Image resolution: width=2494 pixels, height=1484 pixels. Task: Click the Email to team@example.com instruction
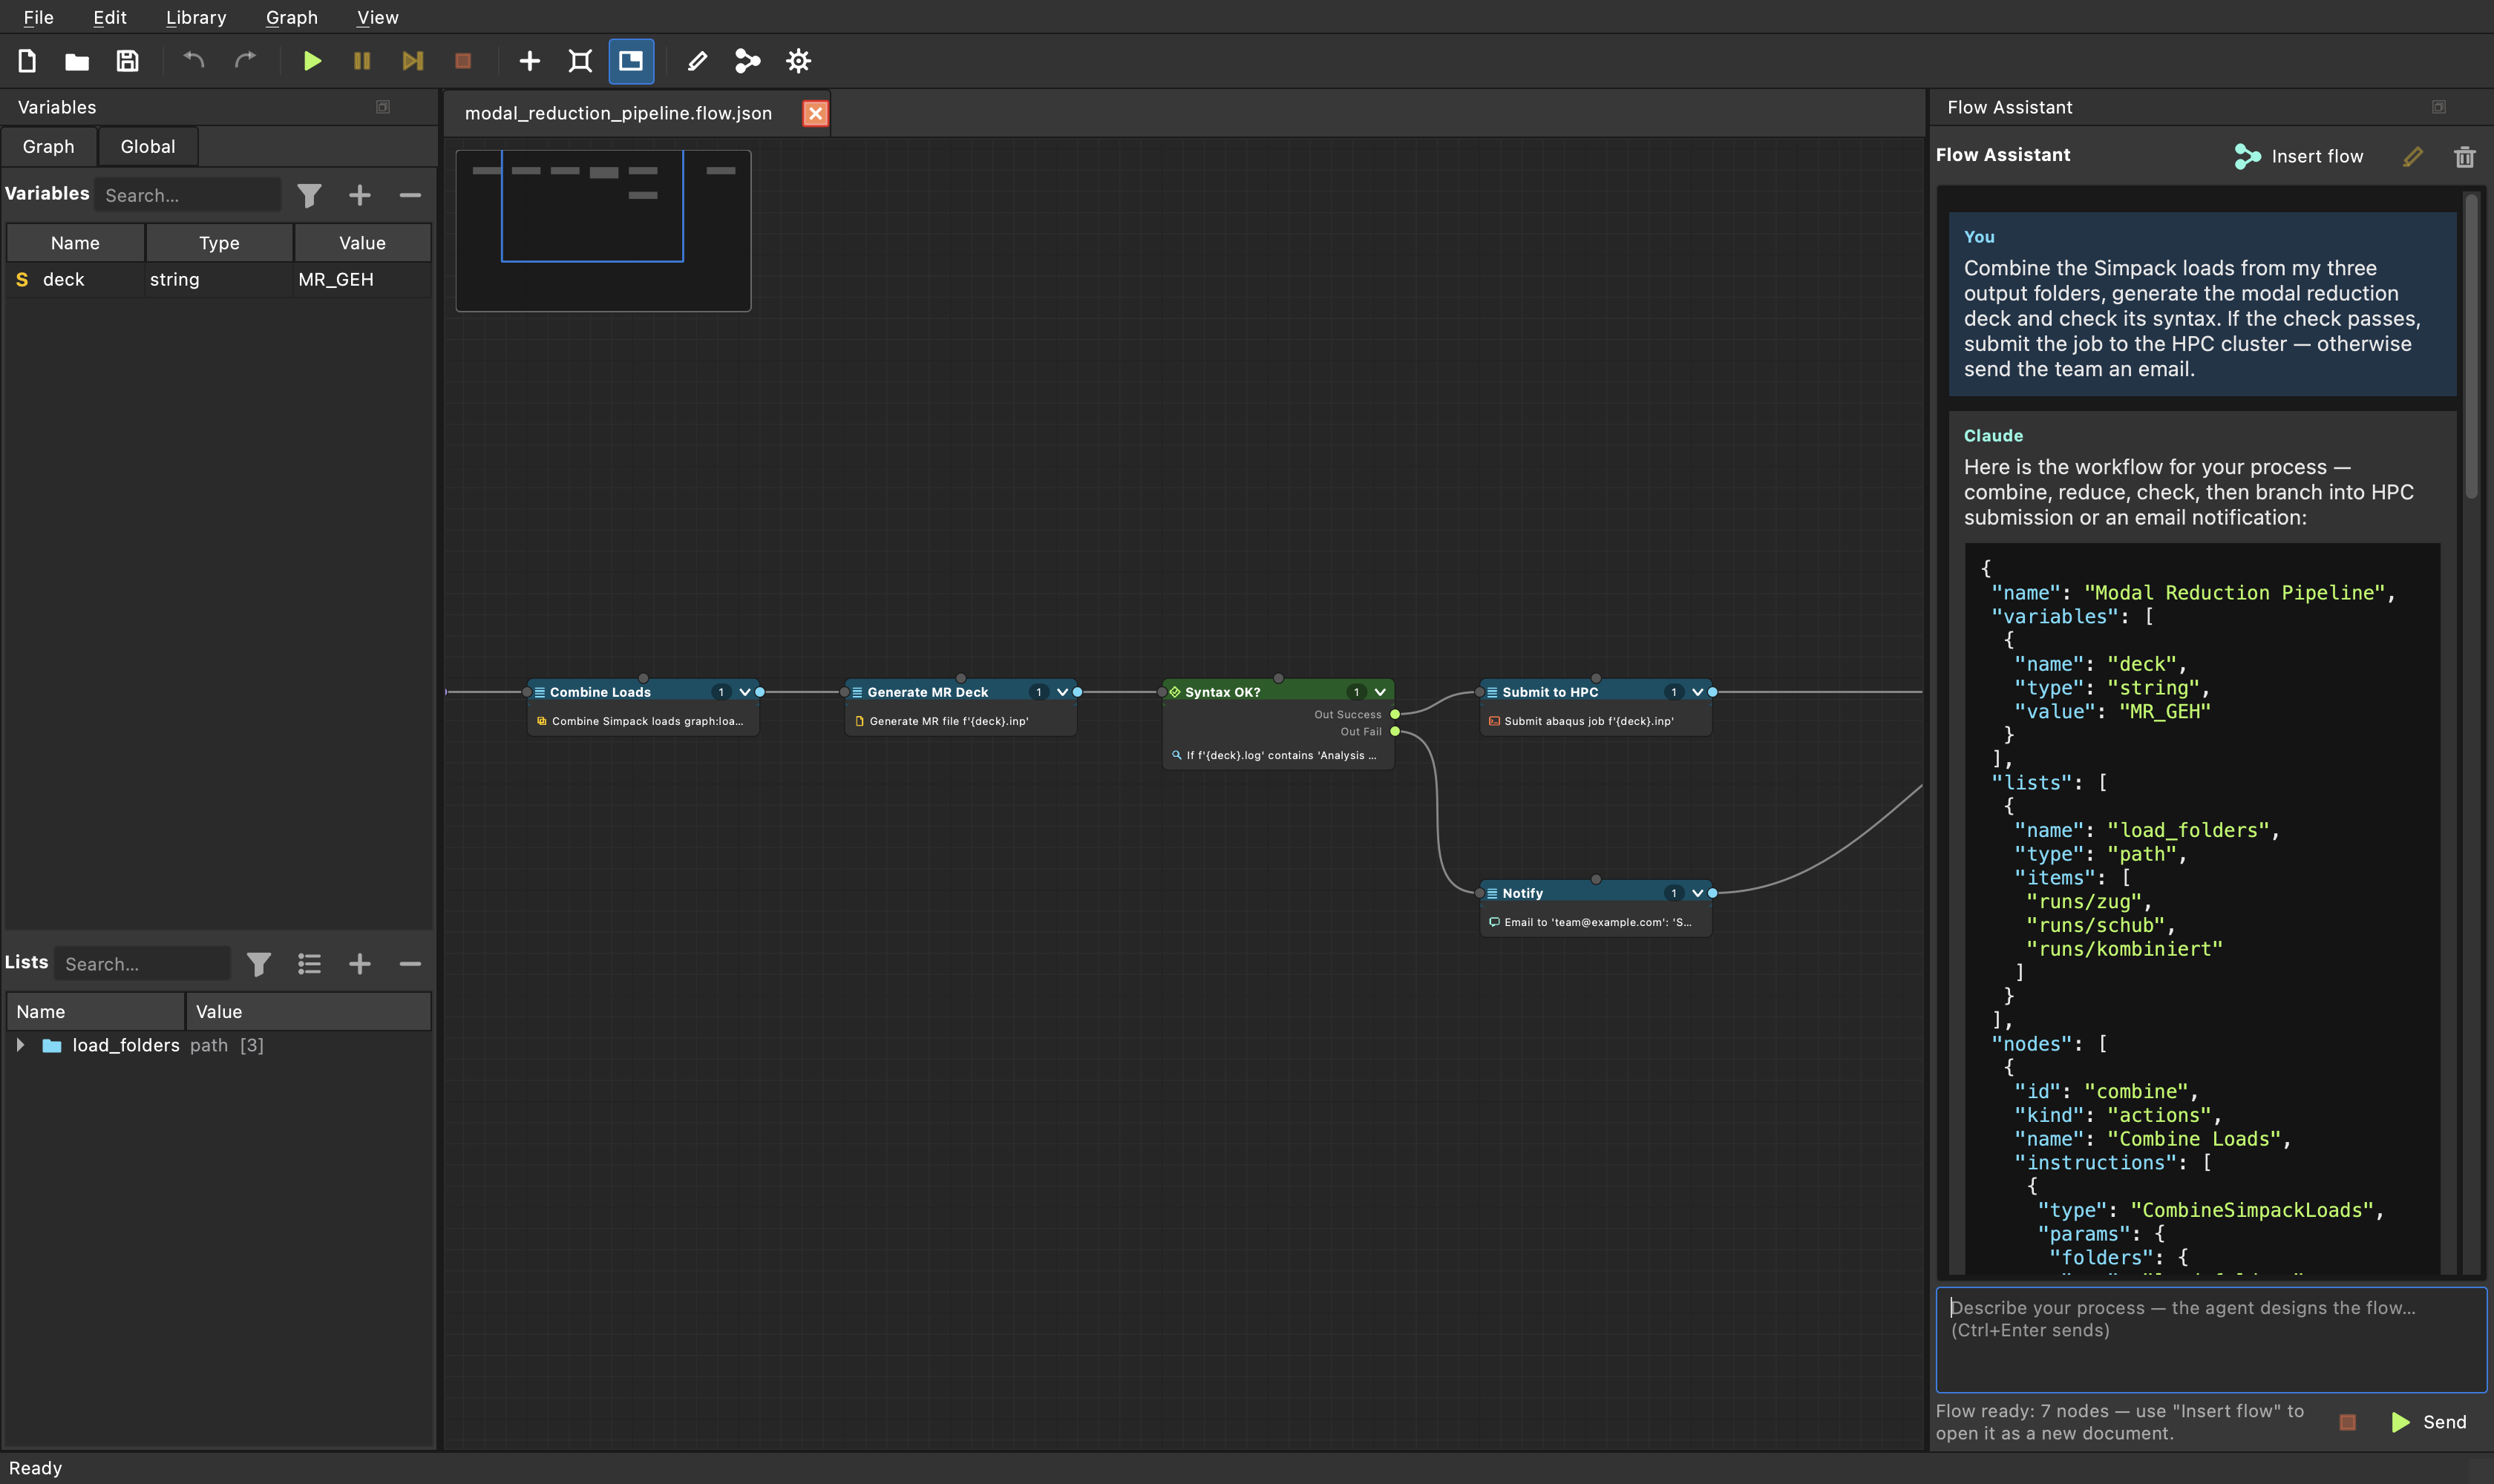pos(1596,922)
